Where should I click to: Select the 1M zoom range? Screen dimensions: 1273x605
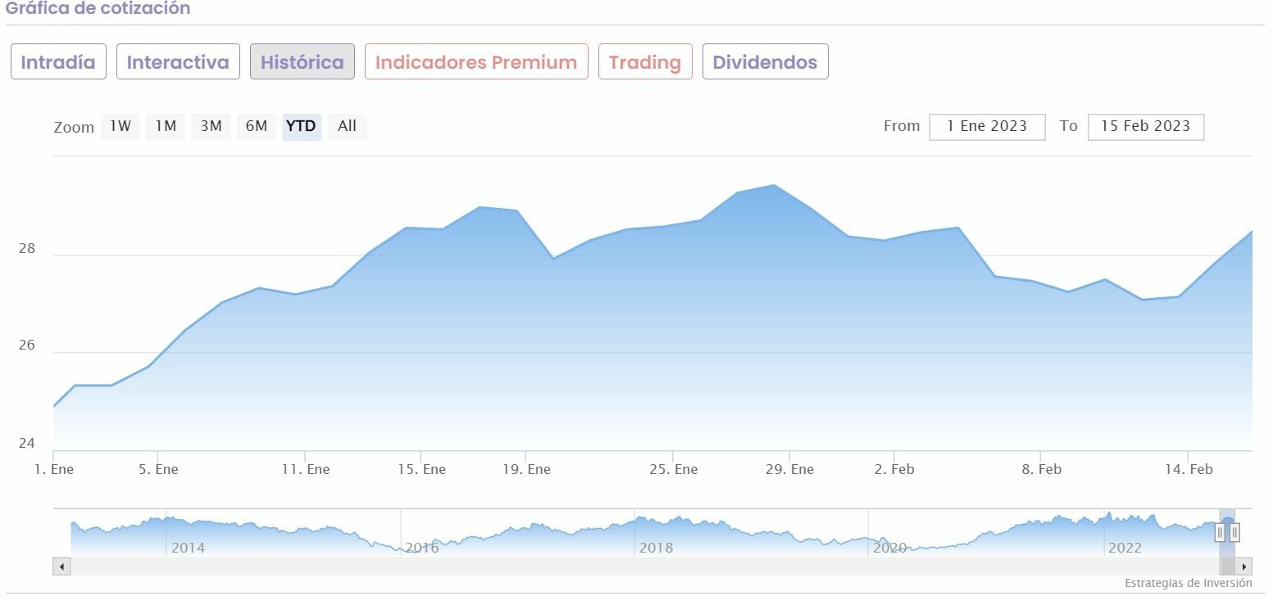tap(166, 127)
